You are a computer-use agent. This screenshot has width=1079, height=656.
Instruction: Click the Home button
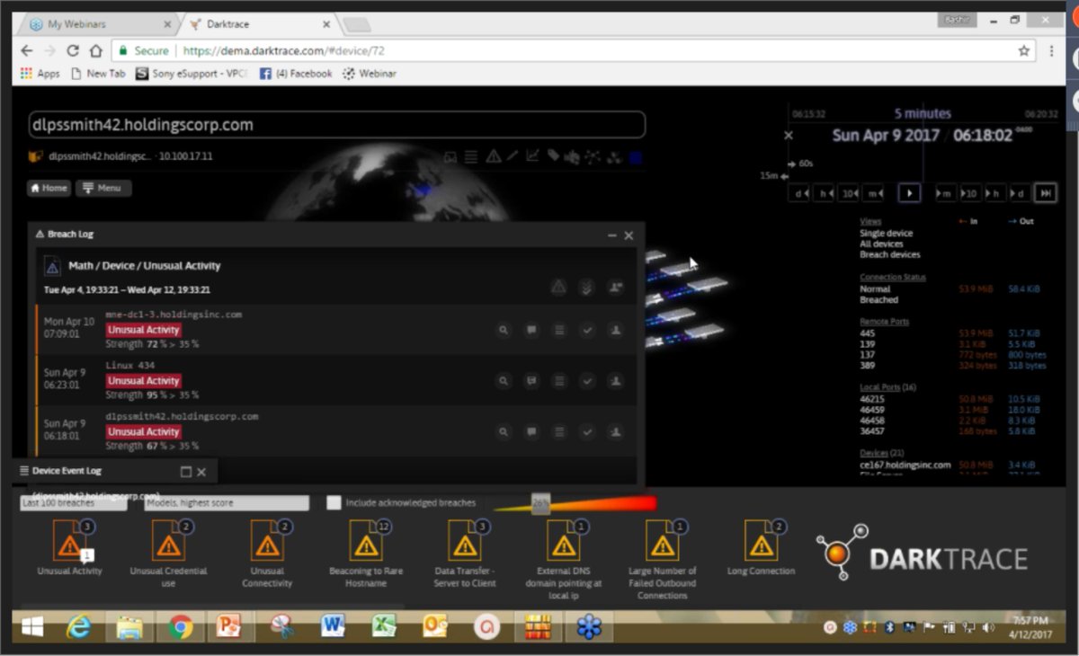pyautogui.click(x=49, y=188)
